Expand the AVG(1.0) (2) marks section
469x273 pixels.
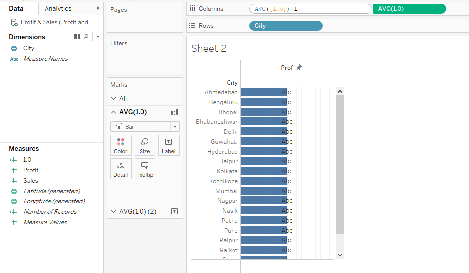click(x=113, y=211)
